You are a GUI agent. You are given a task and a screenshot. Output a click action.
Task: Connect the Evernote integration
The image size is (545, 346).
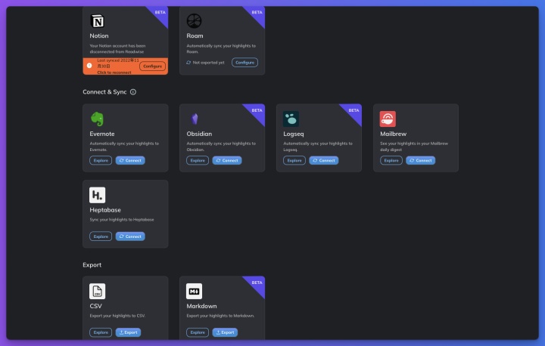pyautogui.click(x=130, y=160)
